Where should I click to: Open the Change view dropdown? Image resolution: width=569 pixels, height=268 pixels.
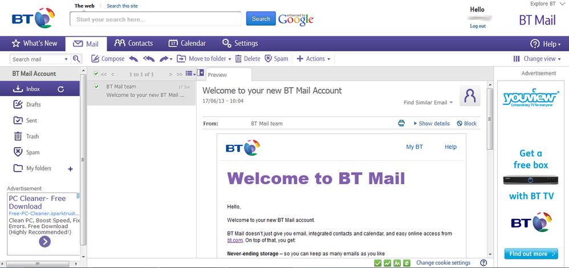537,59
